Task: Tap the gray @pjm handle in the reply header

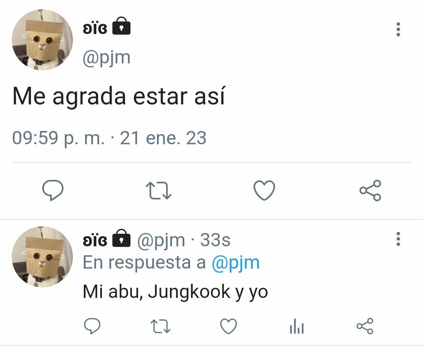Action: point(161,240)
